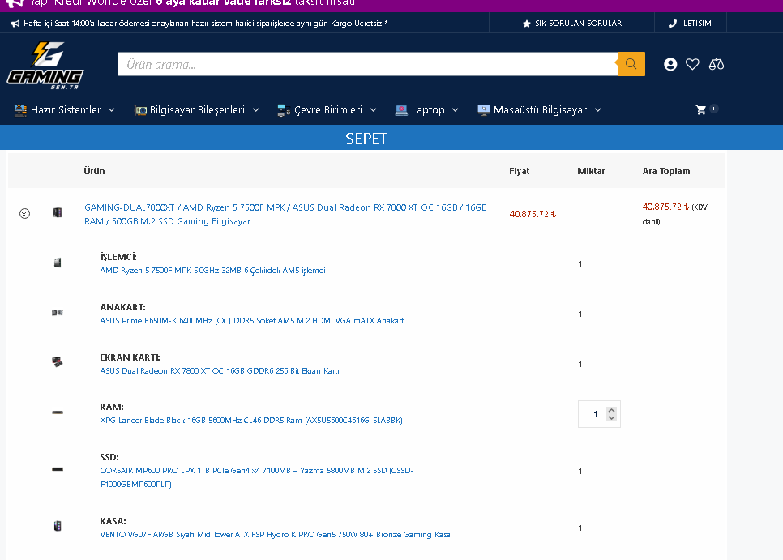The width and height of the screenshot is (783, 560).
Task: Click the Kasa case thumbnail
Action: coord(58,526)
